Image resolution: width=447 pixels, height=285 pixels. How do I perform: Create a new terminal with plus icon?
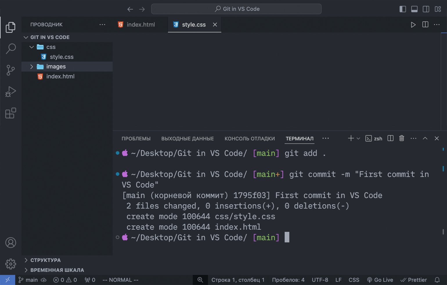pyautogui.click(x=351, y=138)
